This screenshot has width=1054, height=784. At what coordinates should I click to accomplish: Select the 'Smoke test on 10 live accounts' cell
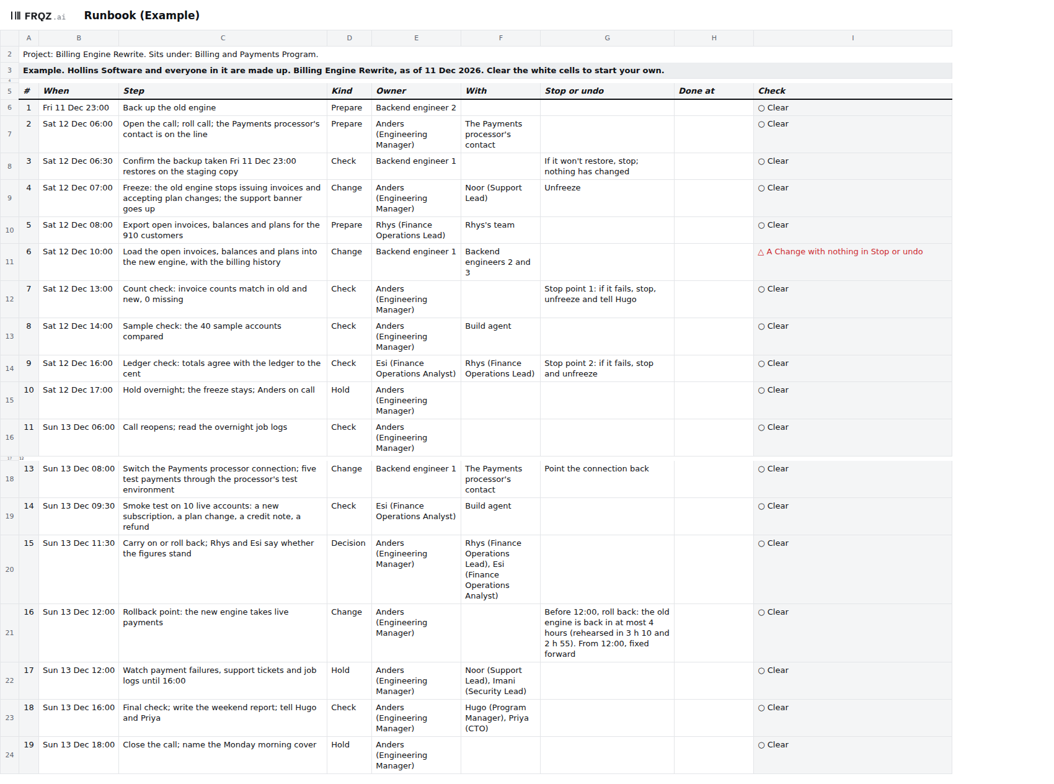[x=223, y=516]
